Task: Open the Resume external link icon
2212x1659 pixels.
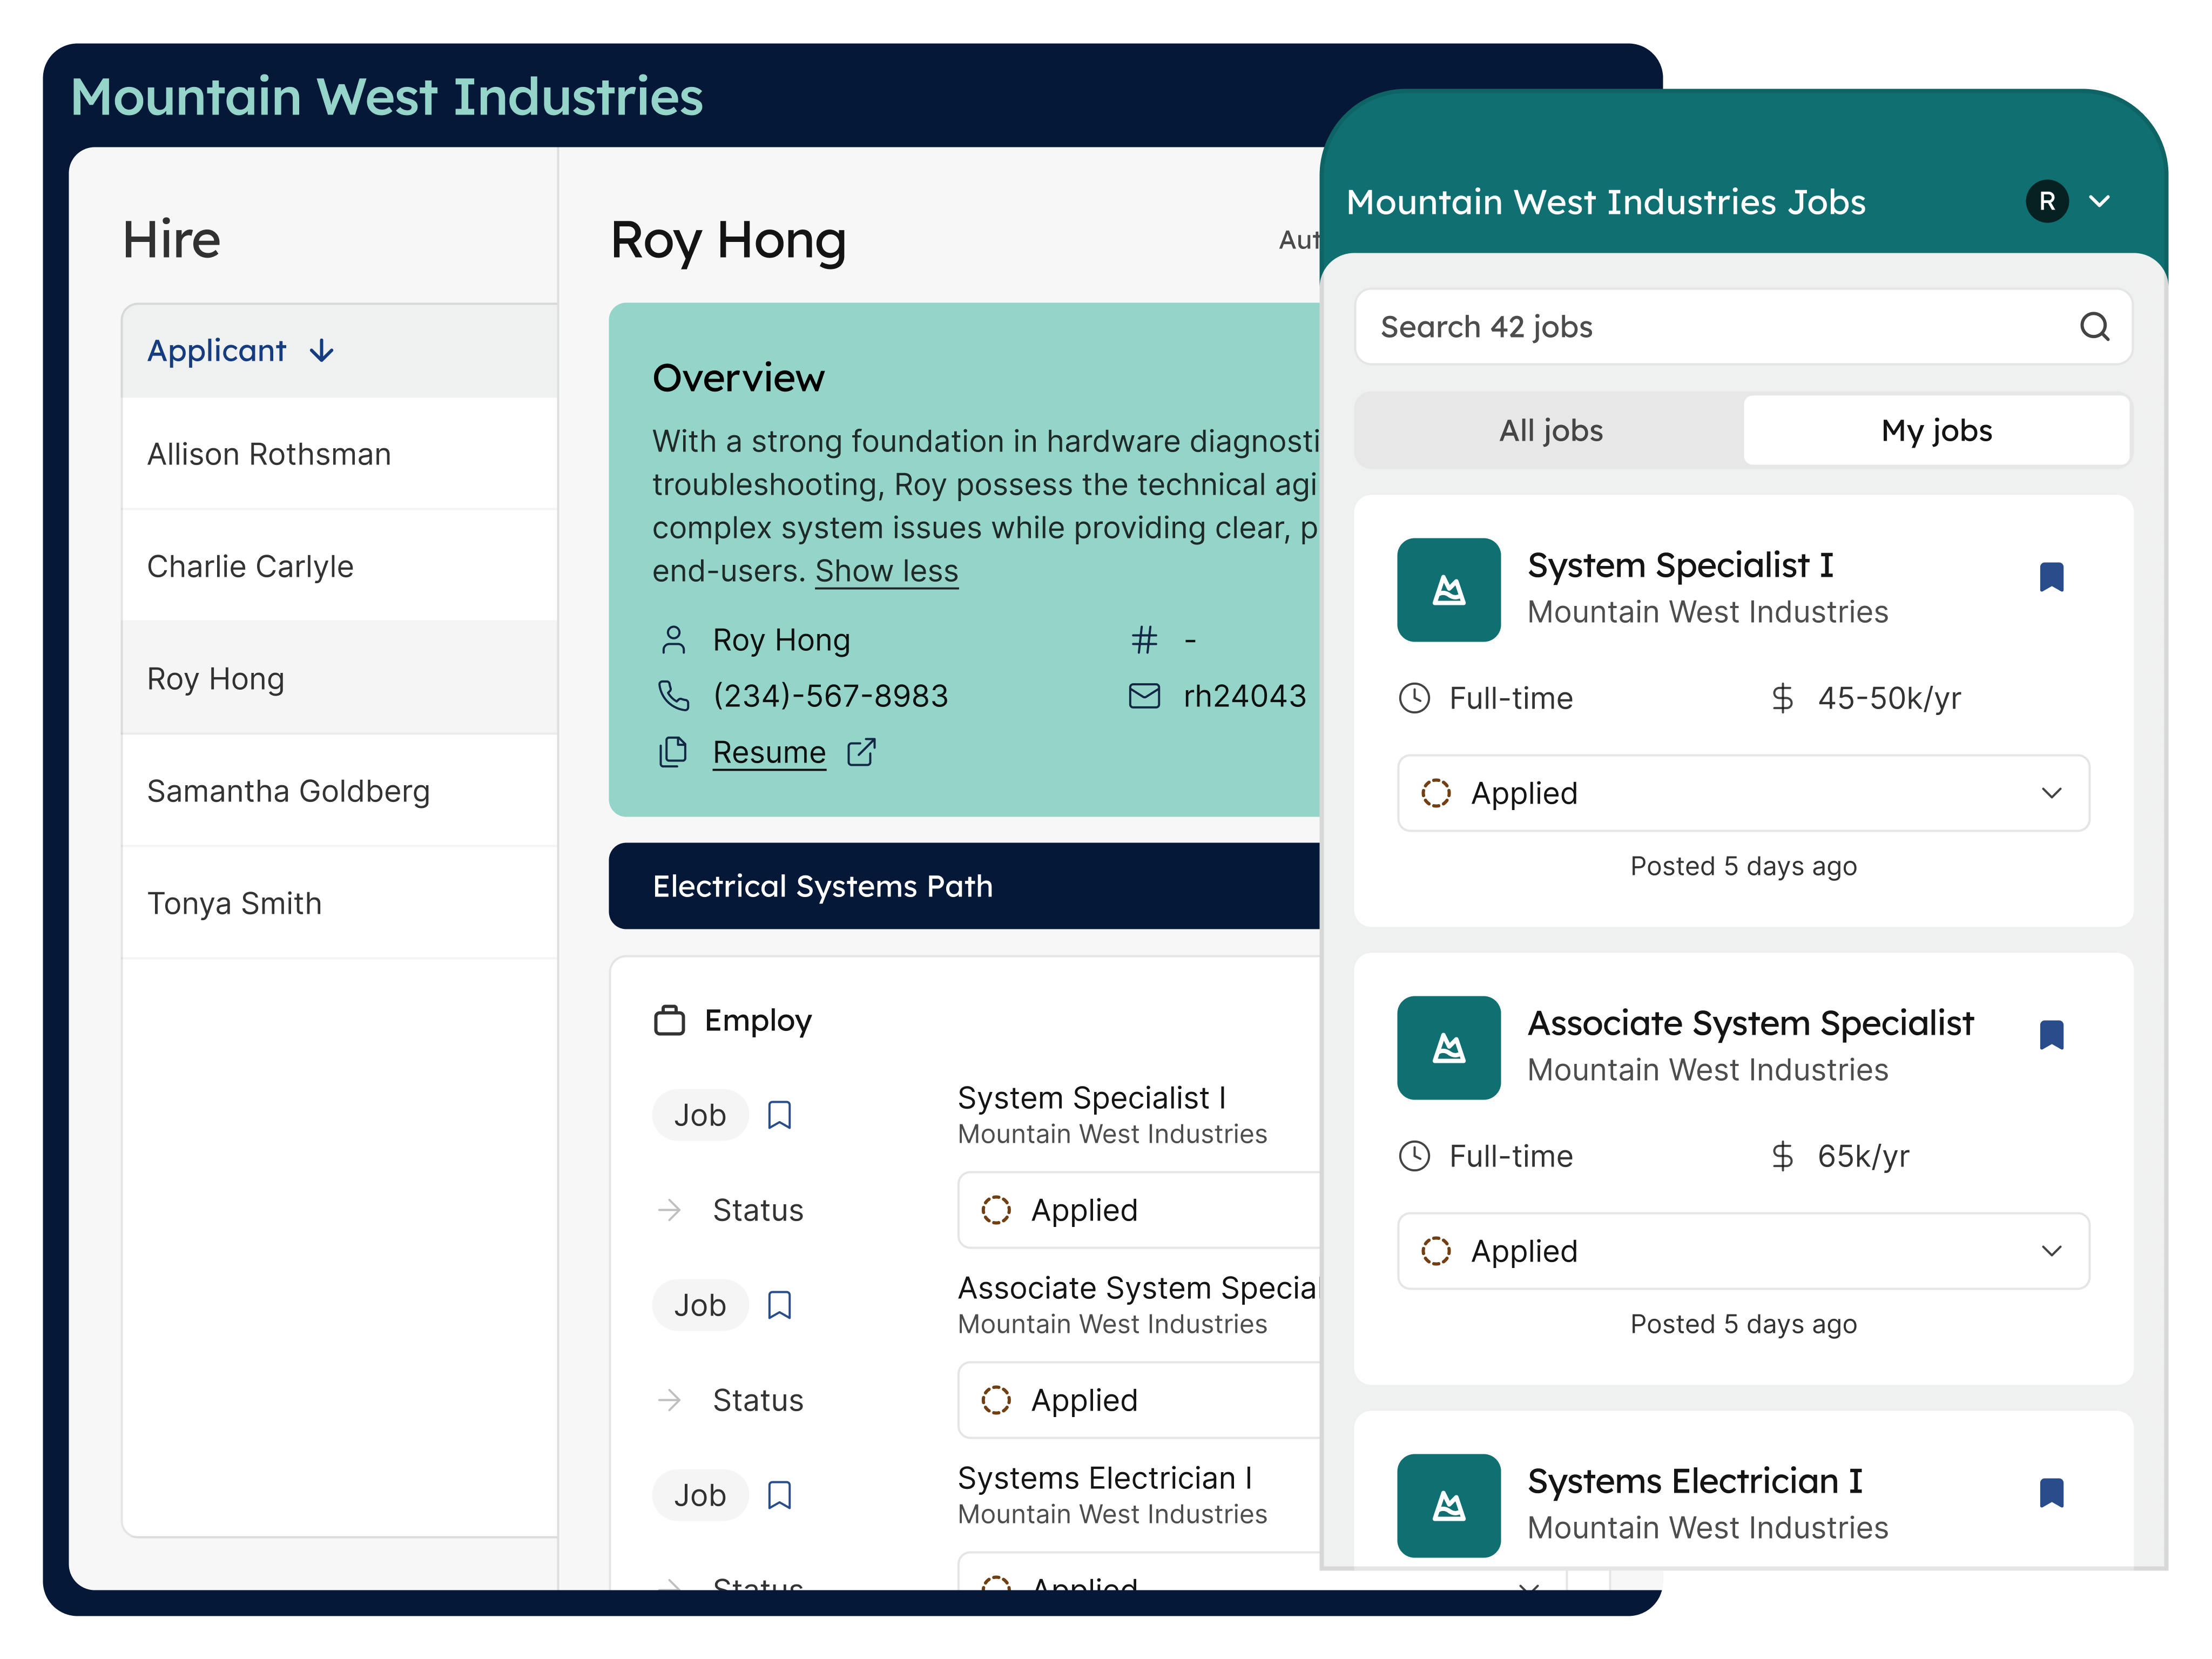Action: click(x=861, y=752)
